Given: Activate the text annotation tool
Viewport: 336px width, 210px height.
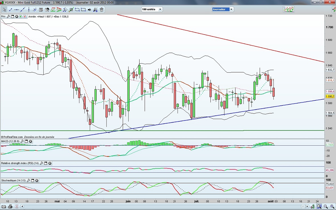Looking at the screenshot, I should click(41, 10).
